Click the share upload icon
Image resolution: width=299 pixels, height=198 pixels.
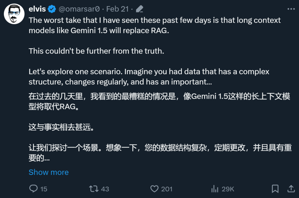[291, 189]
